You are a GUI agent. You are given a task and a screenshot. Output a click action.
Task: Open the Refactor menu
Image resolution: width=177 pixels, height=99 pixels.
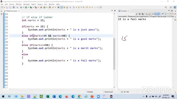[x=19, y=4]
